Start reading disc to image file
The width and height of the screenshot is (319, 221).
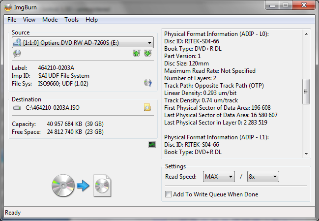pyautogui.click(x=82, y=186)
